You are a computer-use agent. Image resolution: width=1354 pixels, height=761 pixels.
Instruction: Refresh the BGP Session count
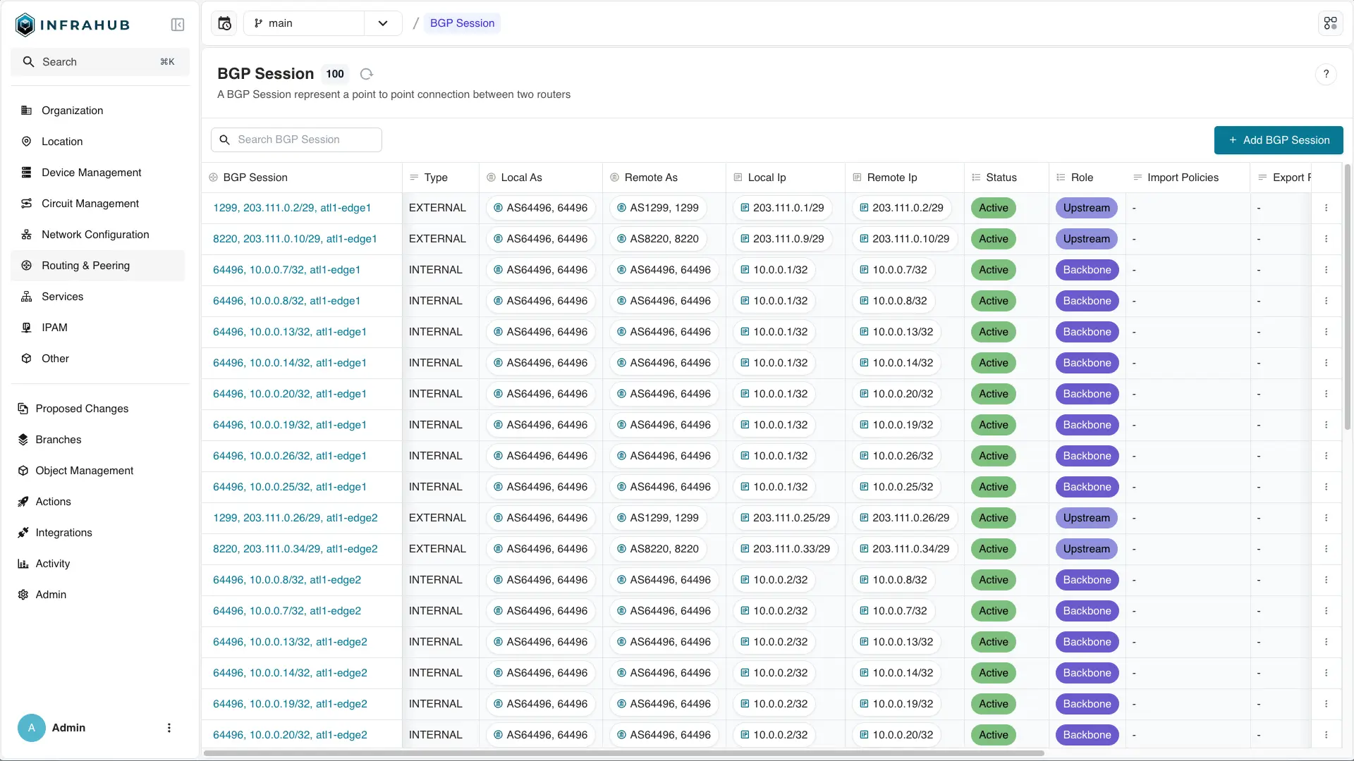point(367,74)
